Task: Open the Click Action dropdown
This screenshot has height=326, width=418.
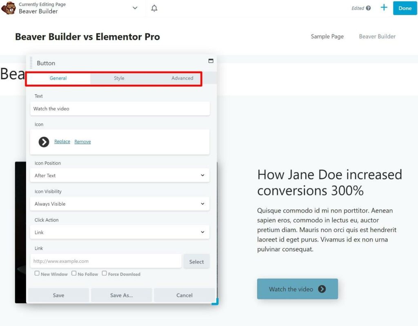Action: click(x=120, y=232)
